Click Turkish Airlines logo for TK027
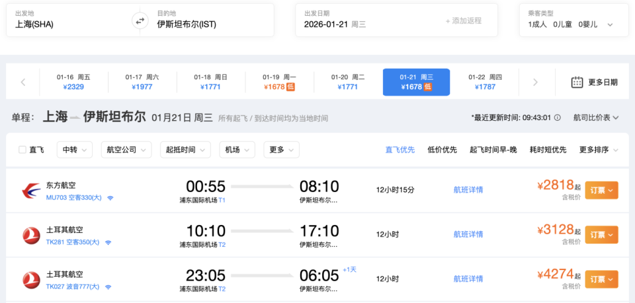635x303 pixels. coord(31,280)
